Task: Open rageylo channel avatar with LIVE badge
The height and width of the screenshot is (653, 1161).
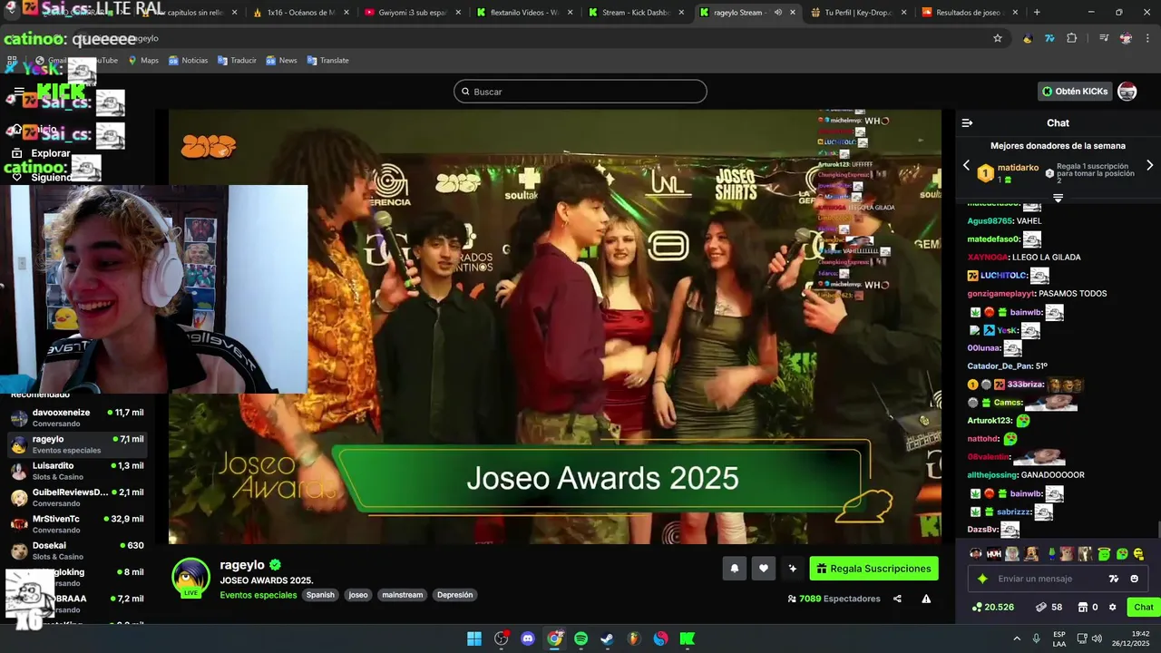Action: pos(191,577)
